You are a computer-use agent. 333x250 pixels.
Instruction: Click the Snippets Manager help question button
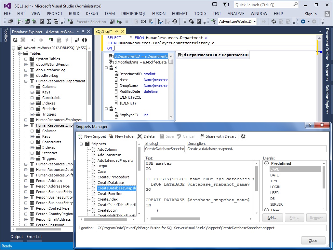[x=310, y=125]
